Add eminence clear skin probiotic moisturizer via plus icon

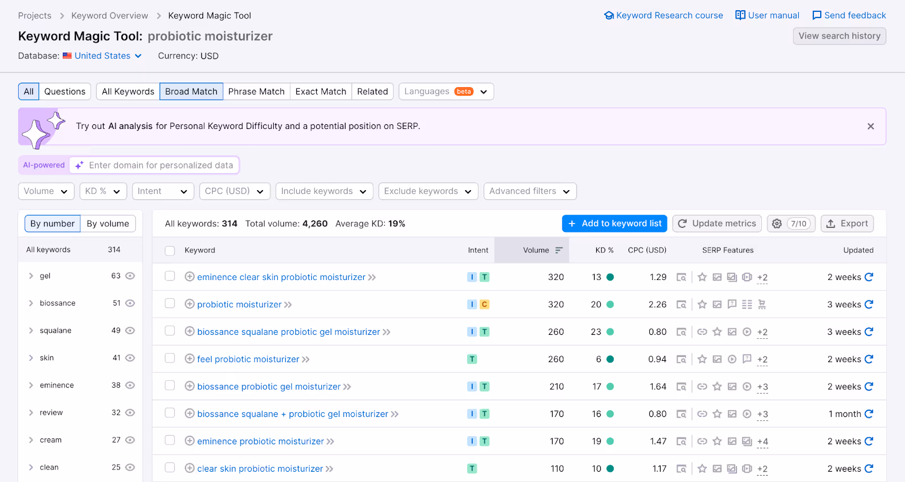pos(190,277)
